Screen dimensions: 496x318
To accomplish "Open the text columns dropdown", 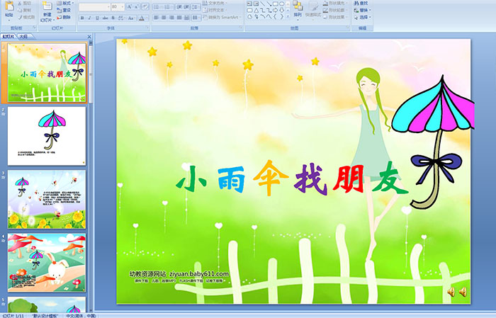I will point(196,18).
